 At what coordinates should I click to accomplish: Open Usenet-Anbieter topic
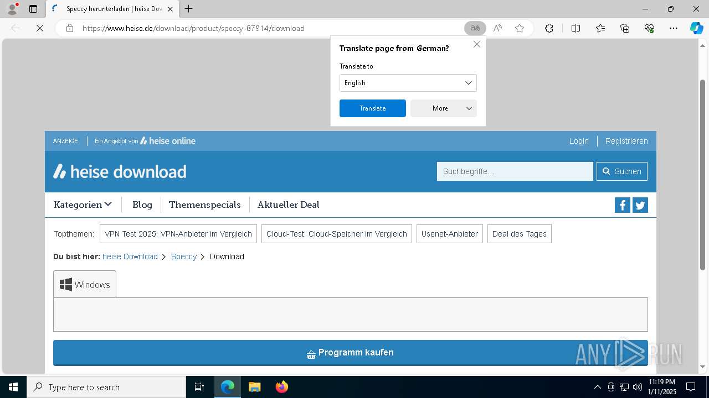[x=450, y=234]
